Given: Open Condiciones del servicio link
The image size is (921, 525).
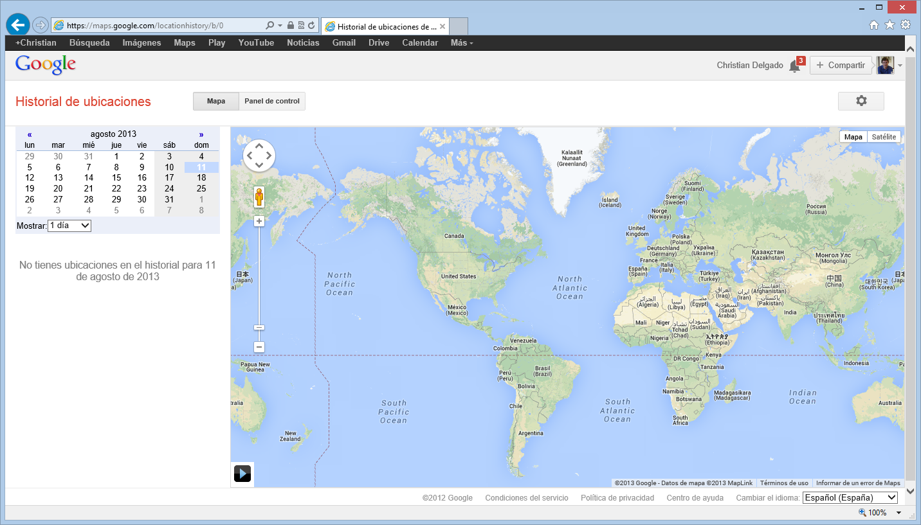Looking at the screenshot, I should tap(527, 498).
